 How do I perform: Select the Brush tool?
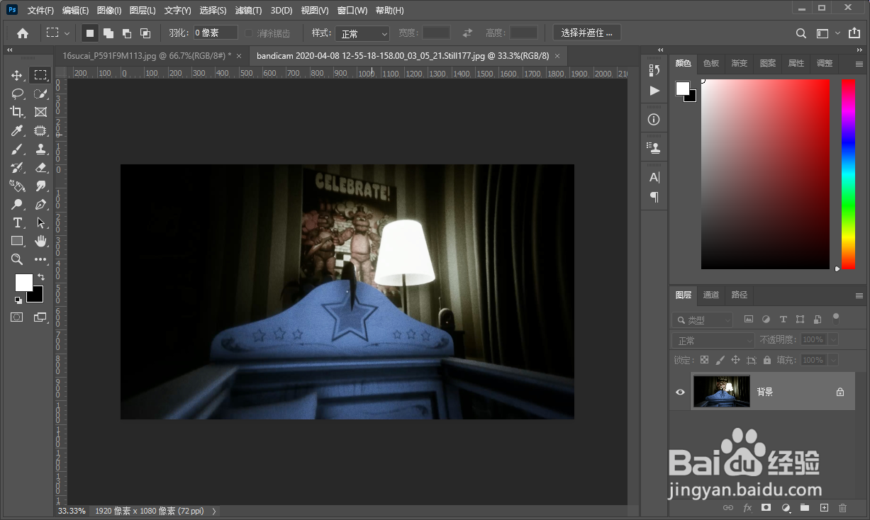click(x=17, y=149)
